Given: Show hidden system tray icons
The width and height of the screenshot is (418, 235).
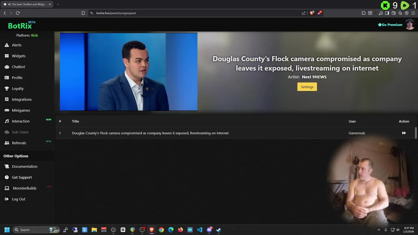Looking at the screenshot, I should click(x=379, y=230).
